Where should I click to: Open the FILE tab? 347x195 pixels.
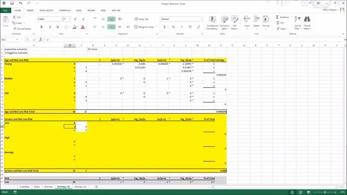(5, 10)
